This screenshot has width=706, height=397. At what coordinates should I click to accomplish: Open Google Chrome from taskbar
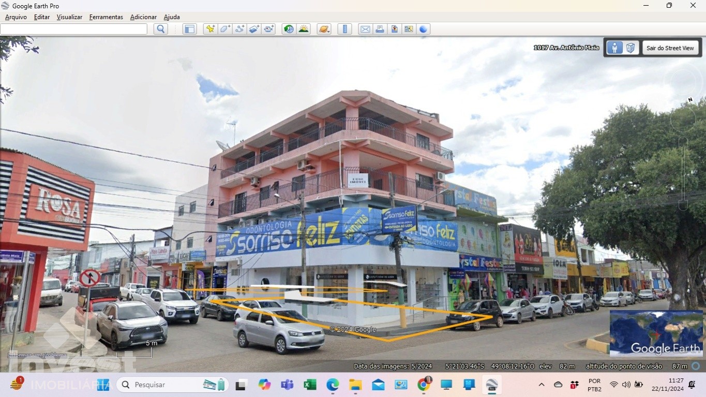point(424,385)
